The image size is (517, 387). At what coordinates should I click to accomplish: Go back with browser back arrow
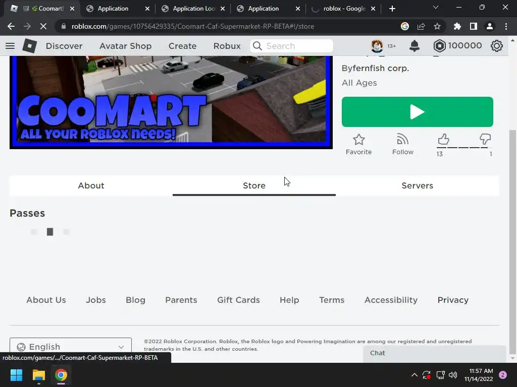pos(11,26)
